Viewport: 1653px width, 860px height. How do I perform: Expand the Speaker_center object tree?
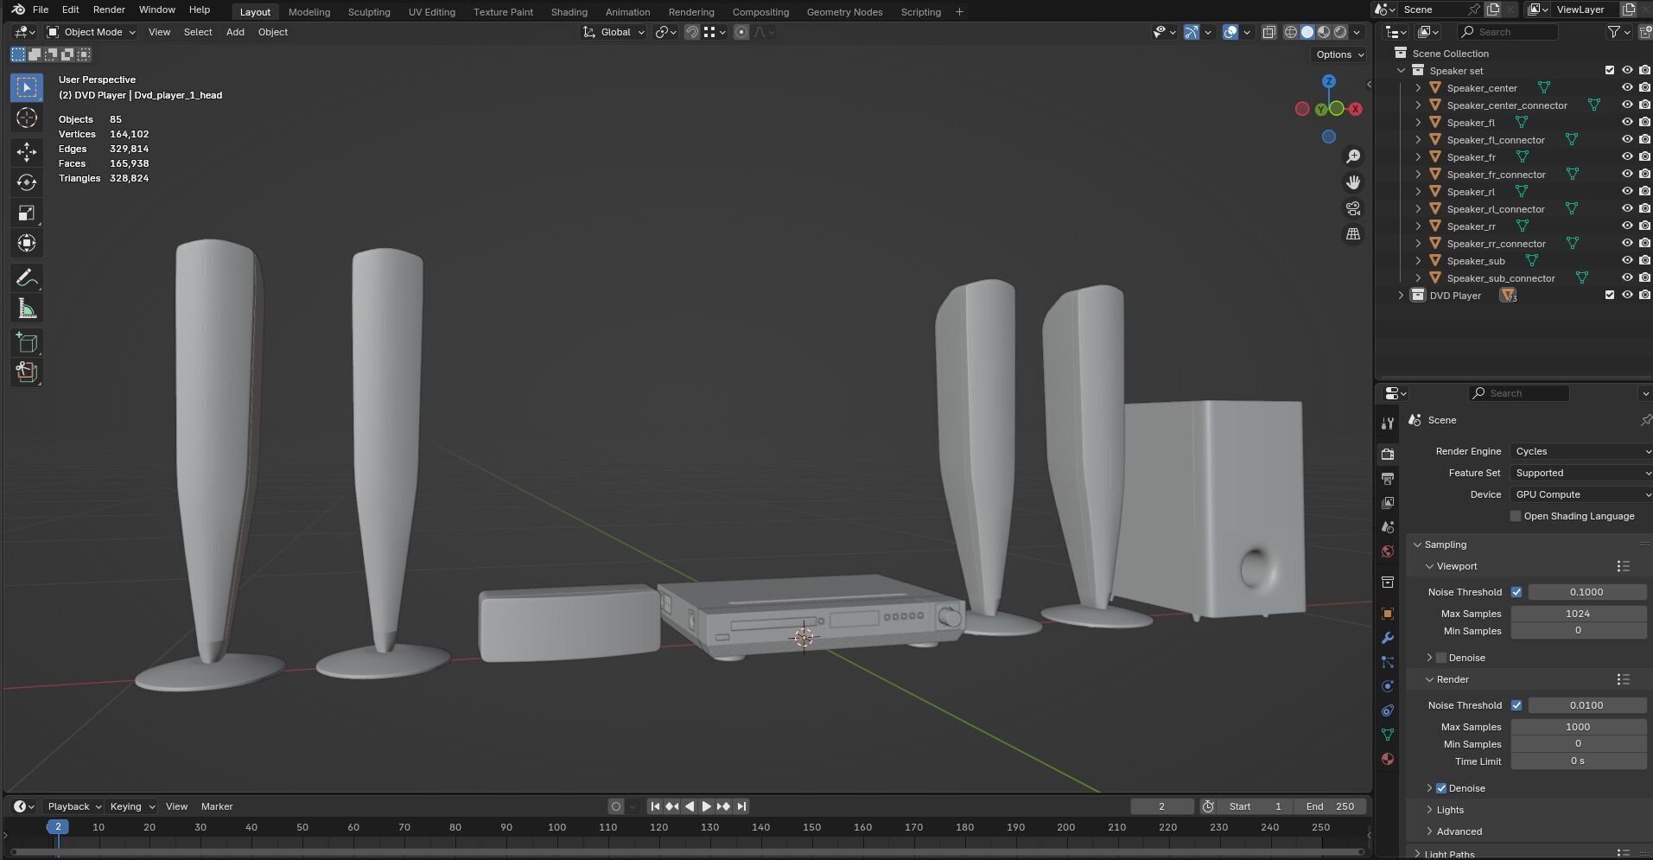point(1418,87)
